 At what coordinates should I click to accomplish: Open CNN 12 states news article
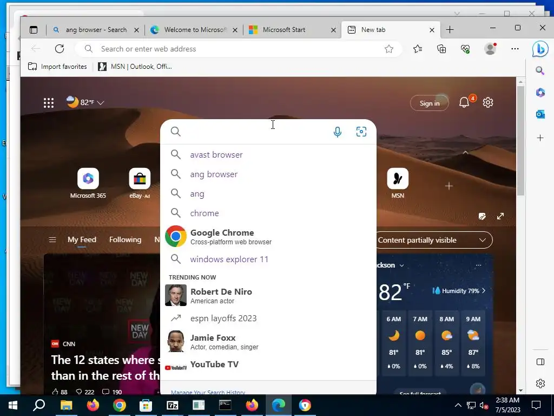coord(105,368)
